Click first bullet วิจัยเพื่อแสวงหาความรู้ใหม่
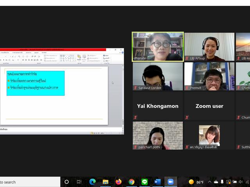Viewport: 250px width, 187px height. point(28,81)
